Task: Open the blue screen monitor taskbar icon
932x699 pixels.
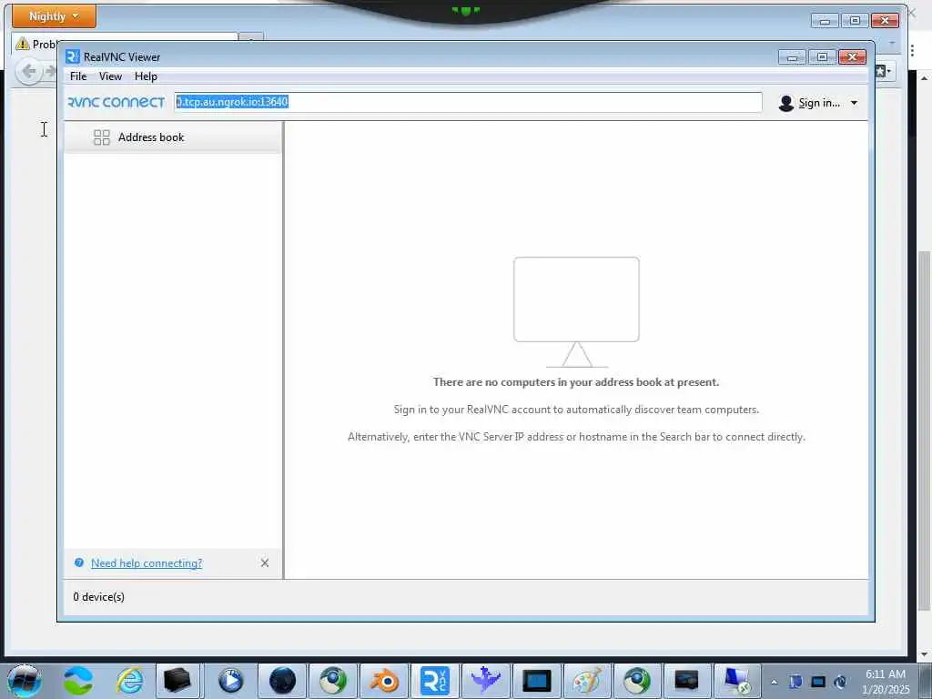Action: point(537,681)
